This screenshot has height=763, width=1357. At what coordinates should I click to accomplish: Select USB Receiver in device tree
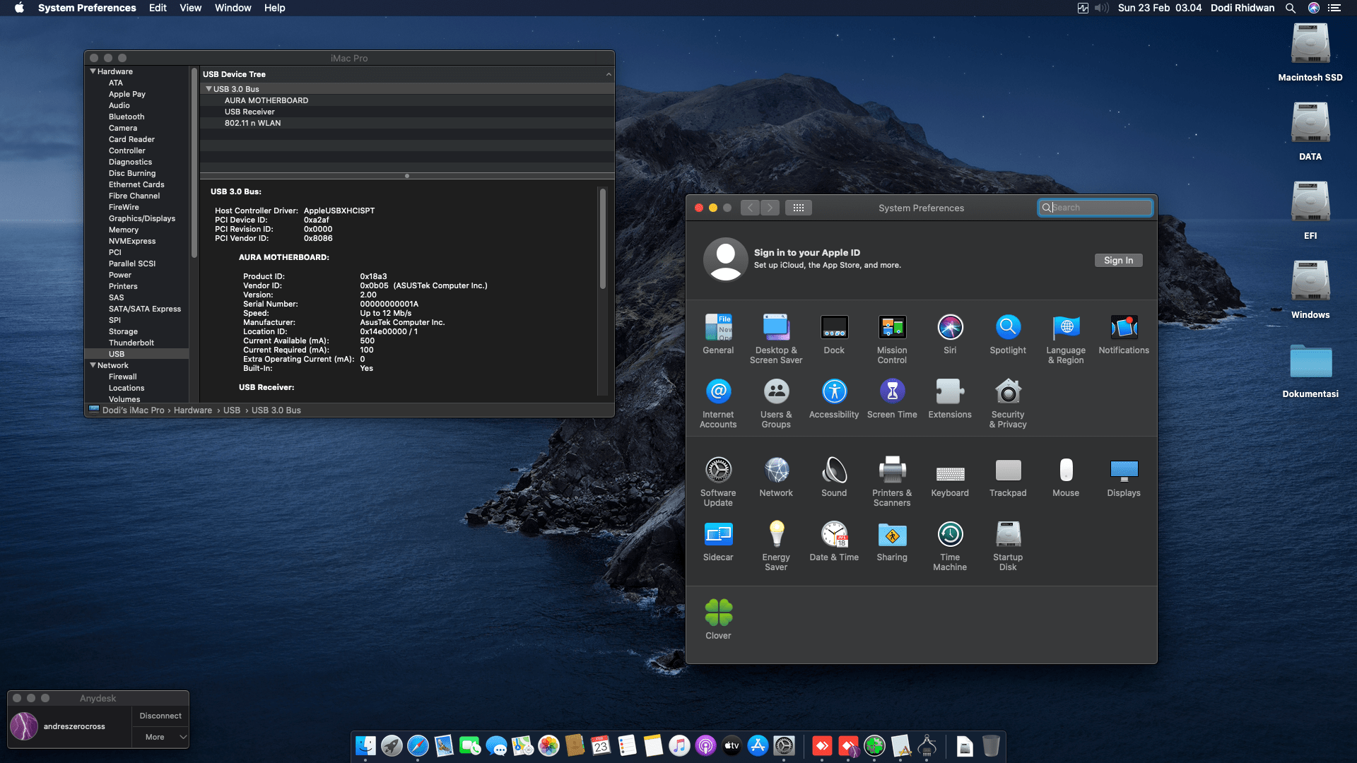(249, 112)
